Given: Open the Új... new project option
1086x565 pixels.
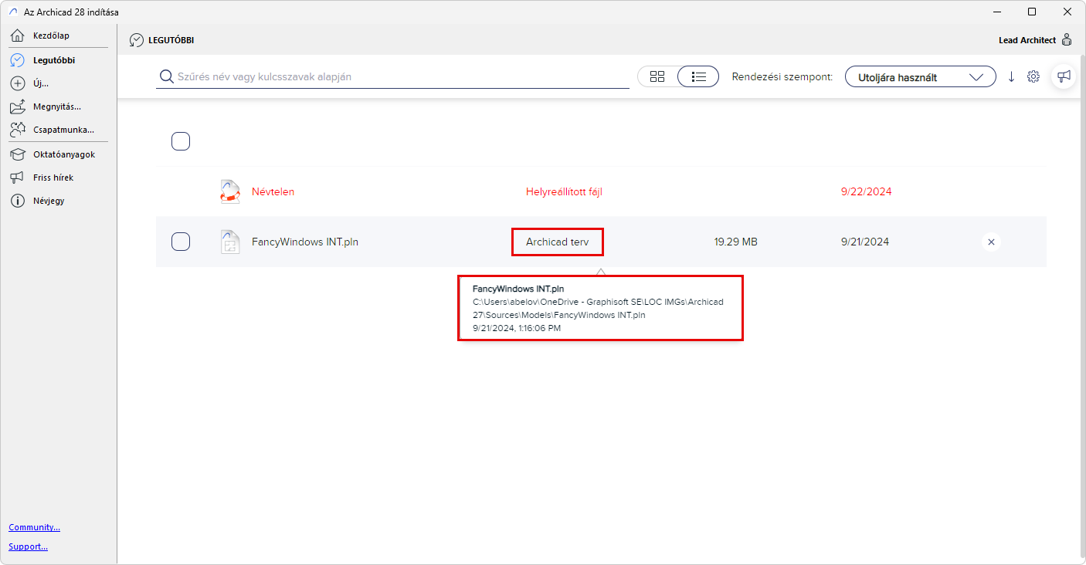Looking at the screenshot, I should point(41,83).
